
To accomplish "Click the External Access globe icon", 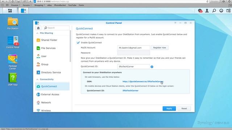I will pyautogui.click(x=38, y=94).
